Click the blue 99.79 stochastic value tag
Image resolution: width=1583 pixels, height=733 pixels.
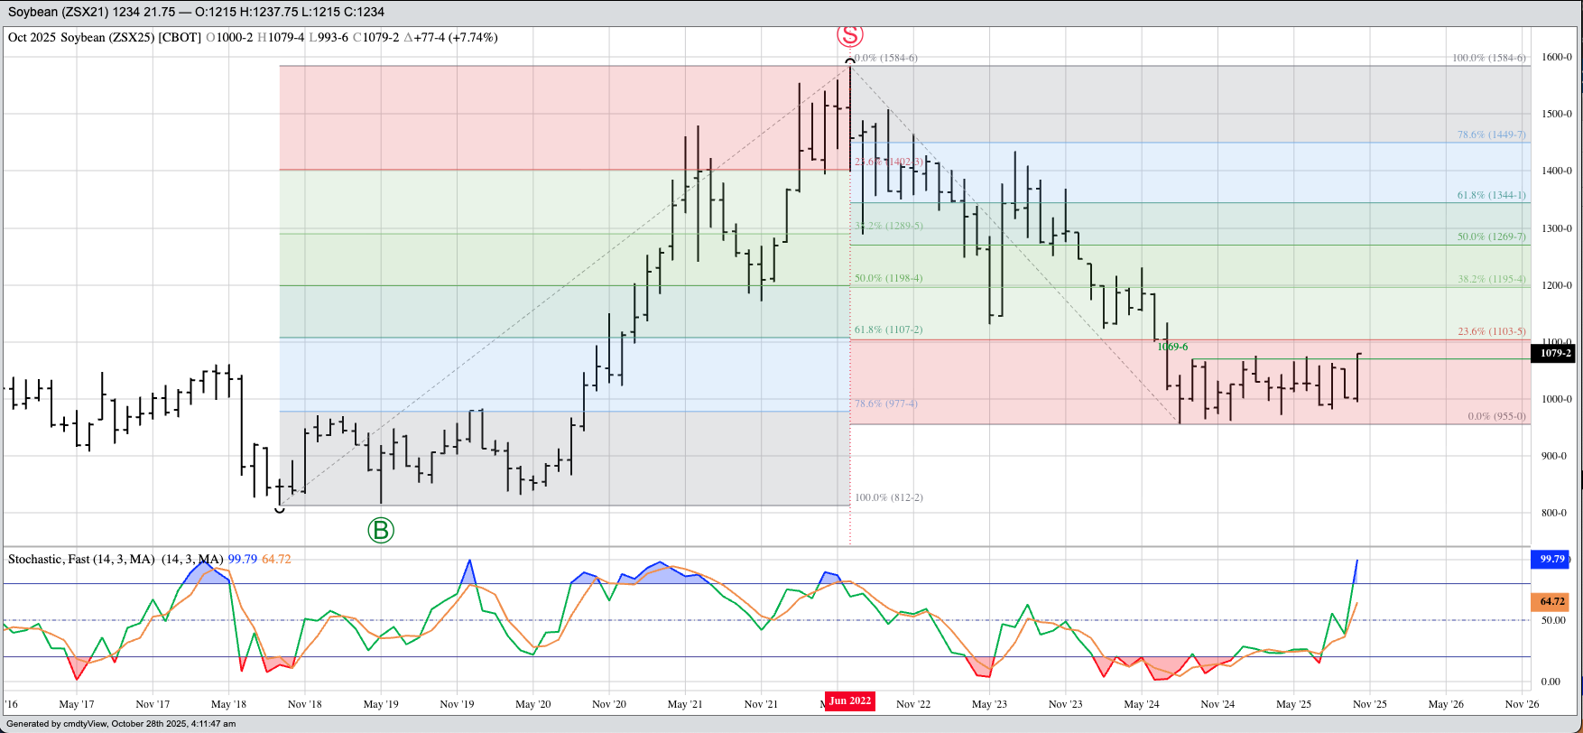[x=1551, y=559]
